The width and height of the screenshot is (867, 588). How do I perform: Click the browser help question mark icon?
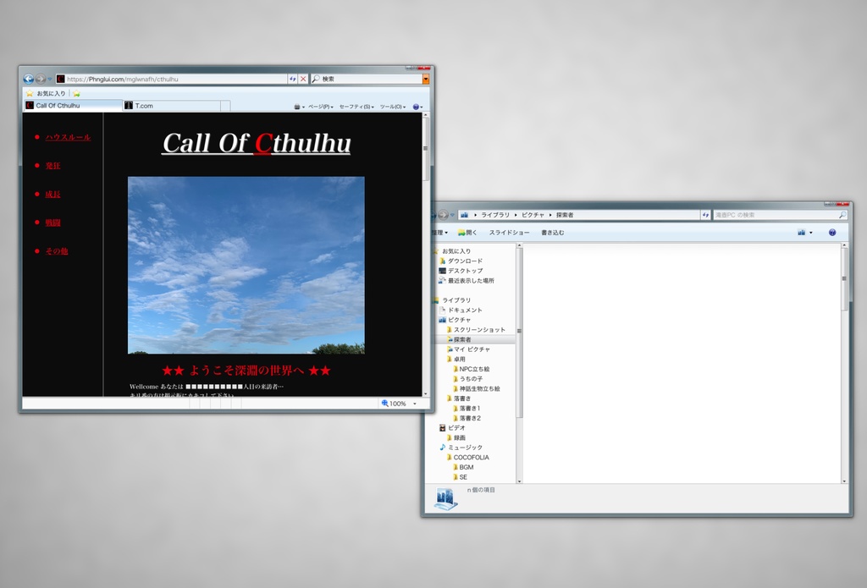pos(416,107)
